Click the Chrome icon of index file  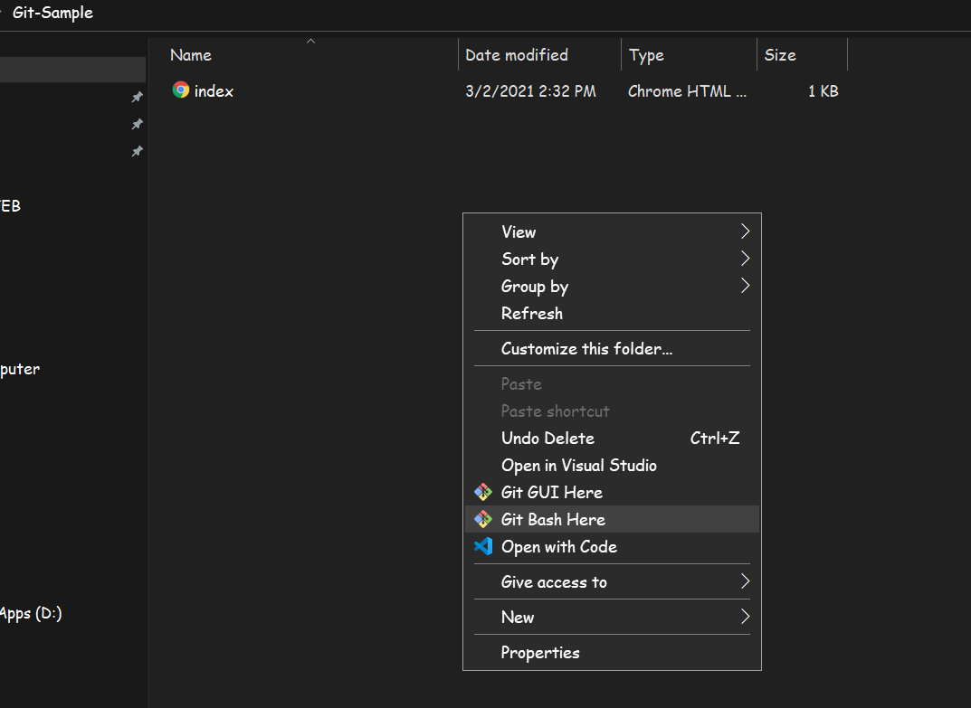pyautogui.click(x=181, y=90)
